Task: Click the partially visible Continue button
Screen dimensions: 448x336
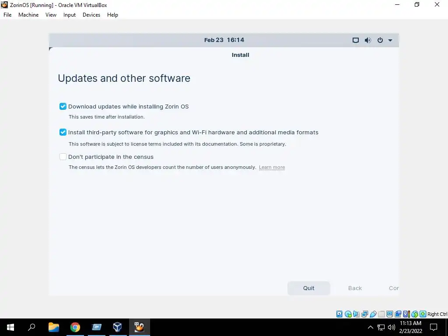Action: (x=393, y=288)
